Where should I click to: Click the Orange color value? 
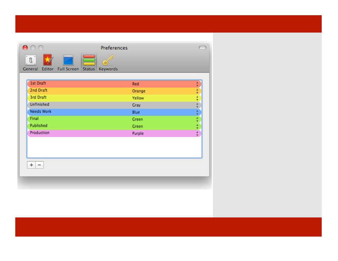(x=139, y=91)
